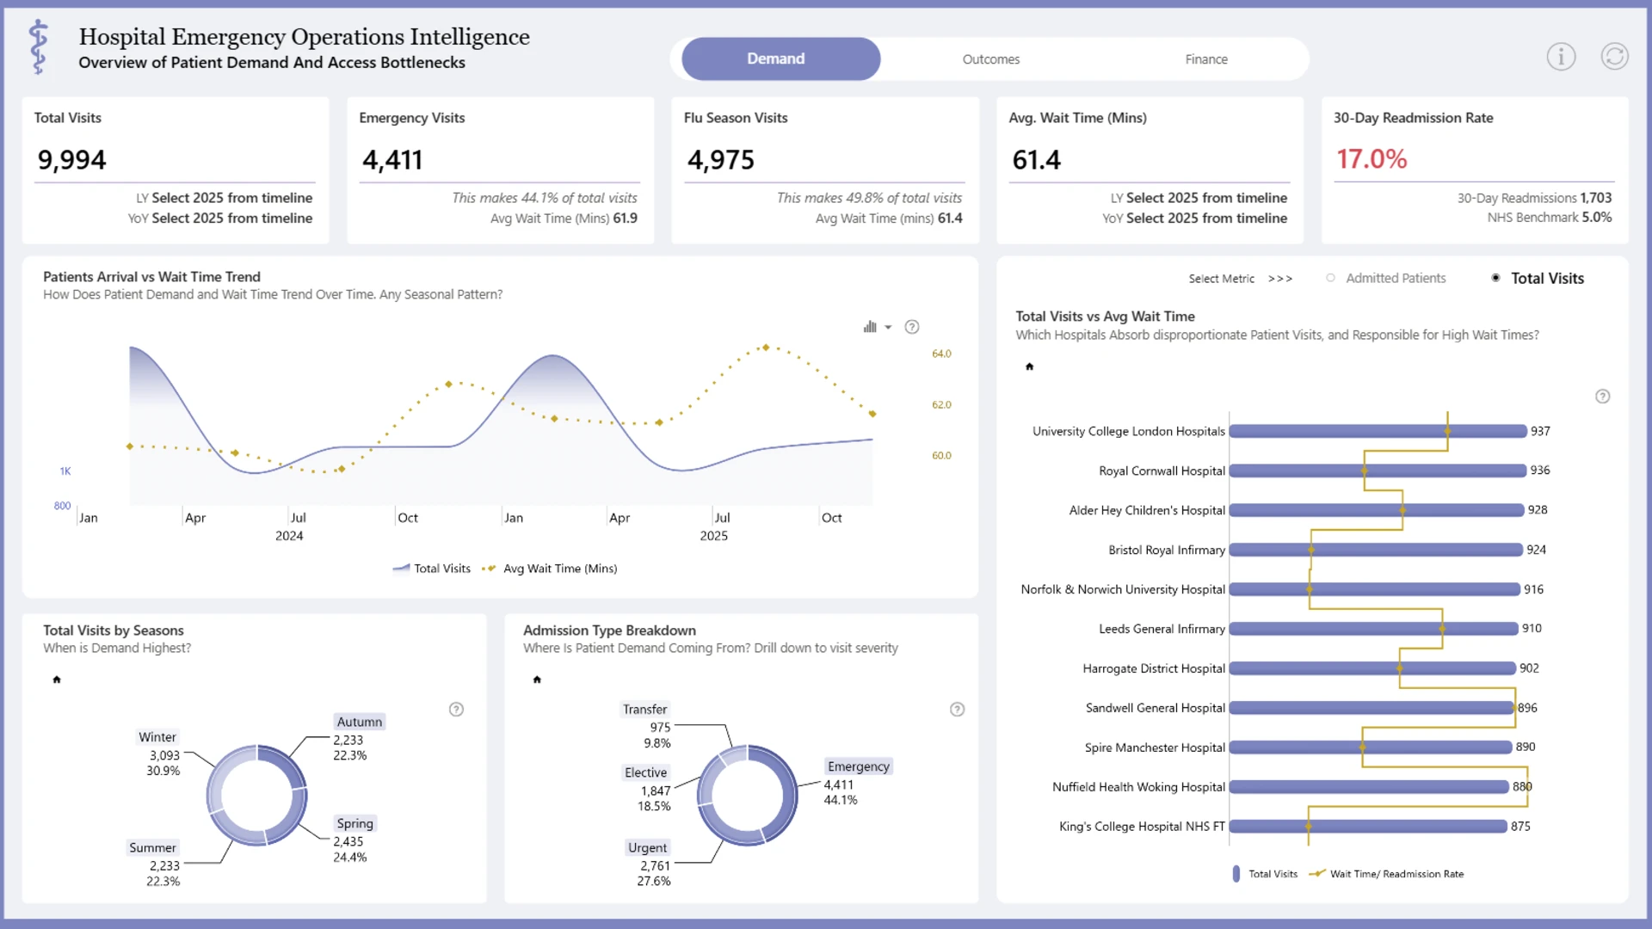
Task: Click Sandwell General Hospital label
Action: [1156, 708]
